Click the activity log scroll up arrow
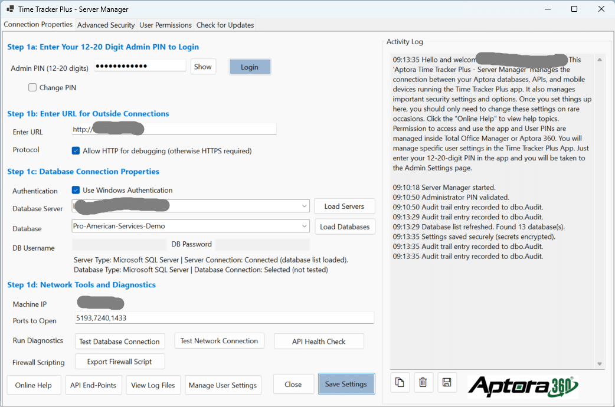 [599, 60]
